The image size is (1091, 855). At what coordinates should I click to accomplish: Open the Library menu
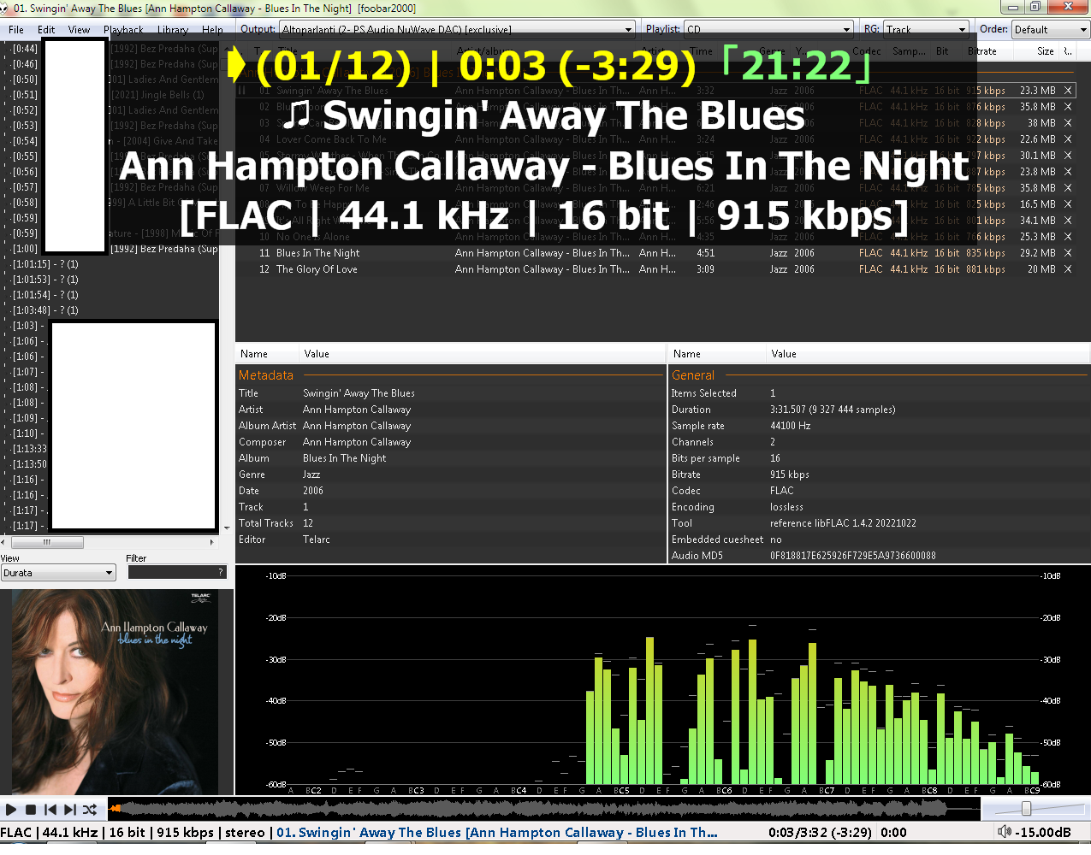point(172,29)
